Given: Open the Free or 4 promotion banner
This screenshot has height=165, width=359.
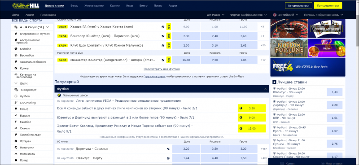Looking at the screenshot, I should [308, 67].
